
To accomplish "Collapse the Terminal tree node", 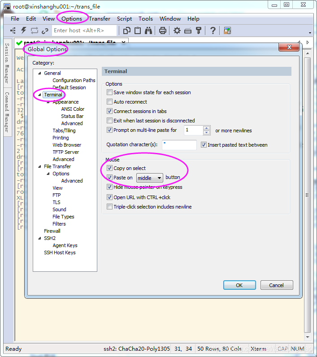I will 39,95.
